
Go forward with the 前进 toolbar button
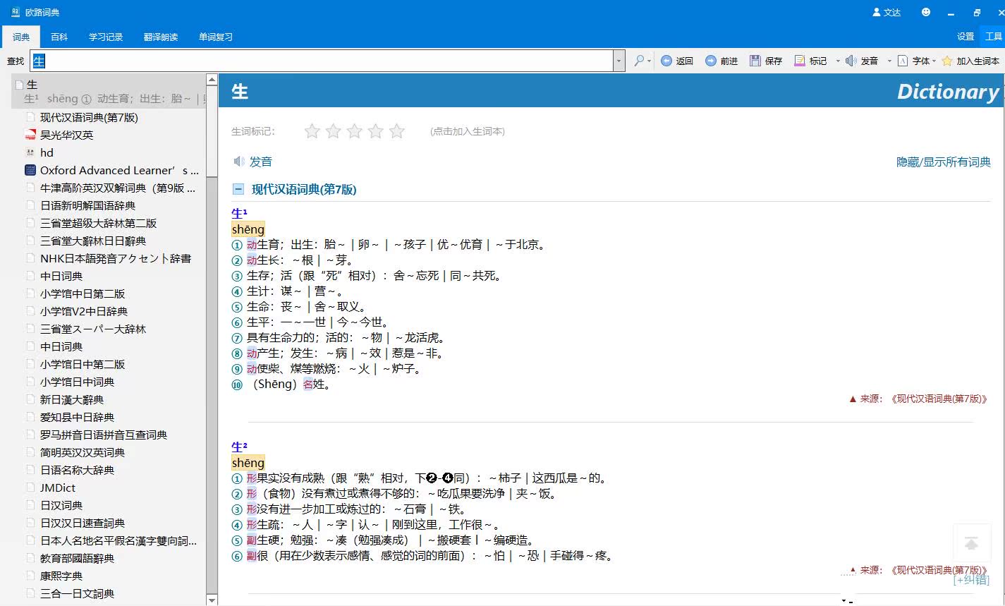pos(721,61)
